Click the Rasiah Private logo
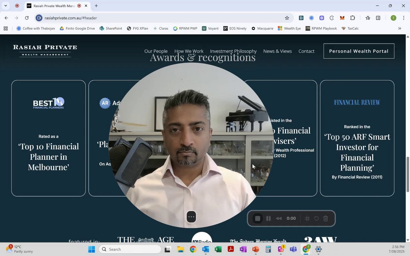This screenshot has height=256, width=410. (x=45, y=51)
